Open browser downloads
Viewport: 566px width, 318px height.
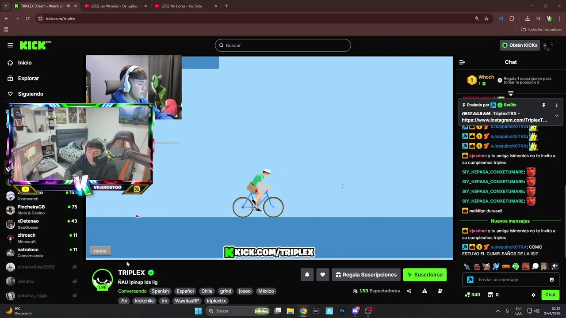[x=528, y=19]
